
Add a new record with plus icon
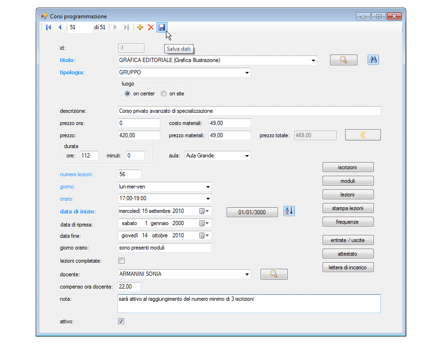[140, 27]
